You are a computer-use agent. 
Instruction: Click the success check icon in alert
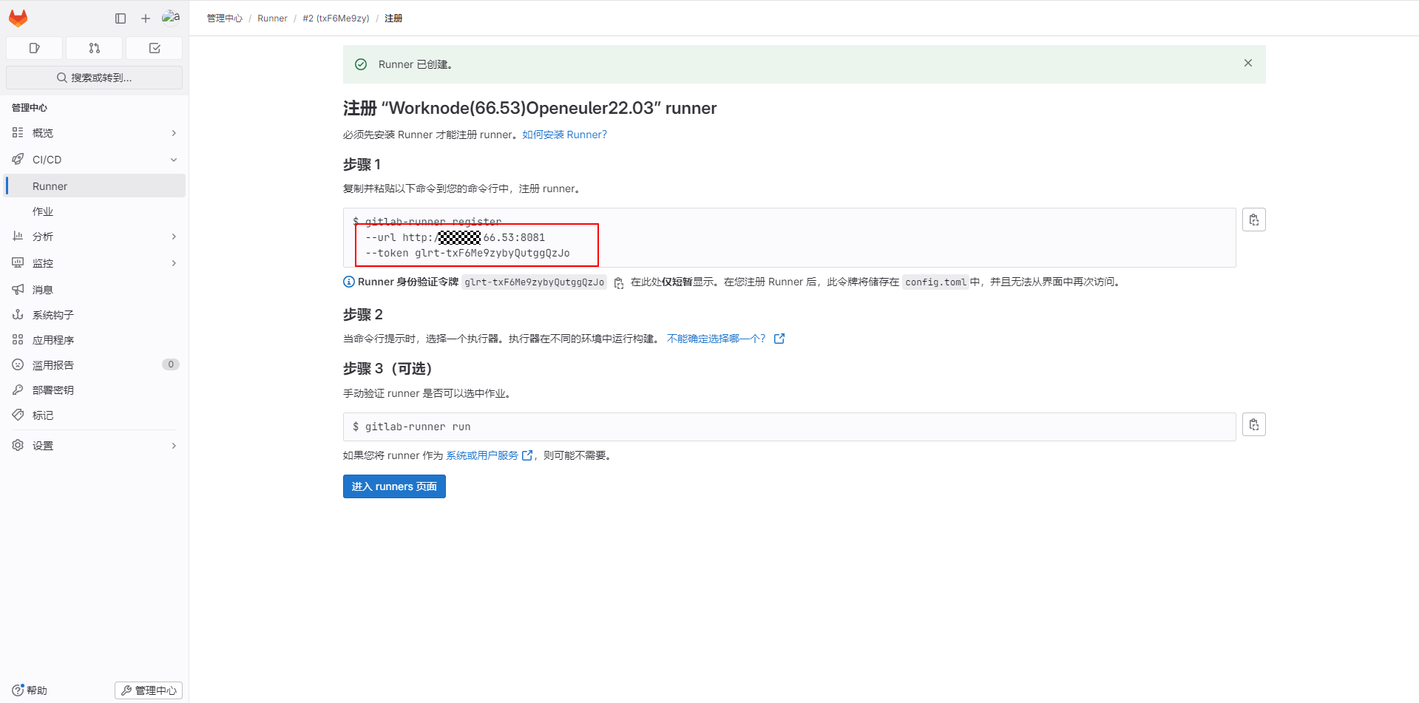pyautogui.click(x=361, y=64)
